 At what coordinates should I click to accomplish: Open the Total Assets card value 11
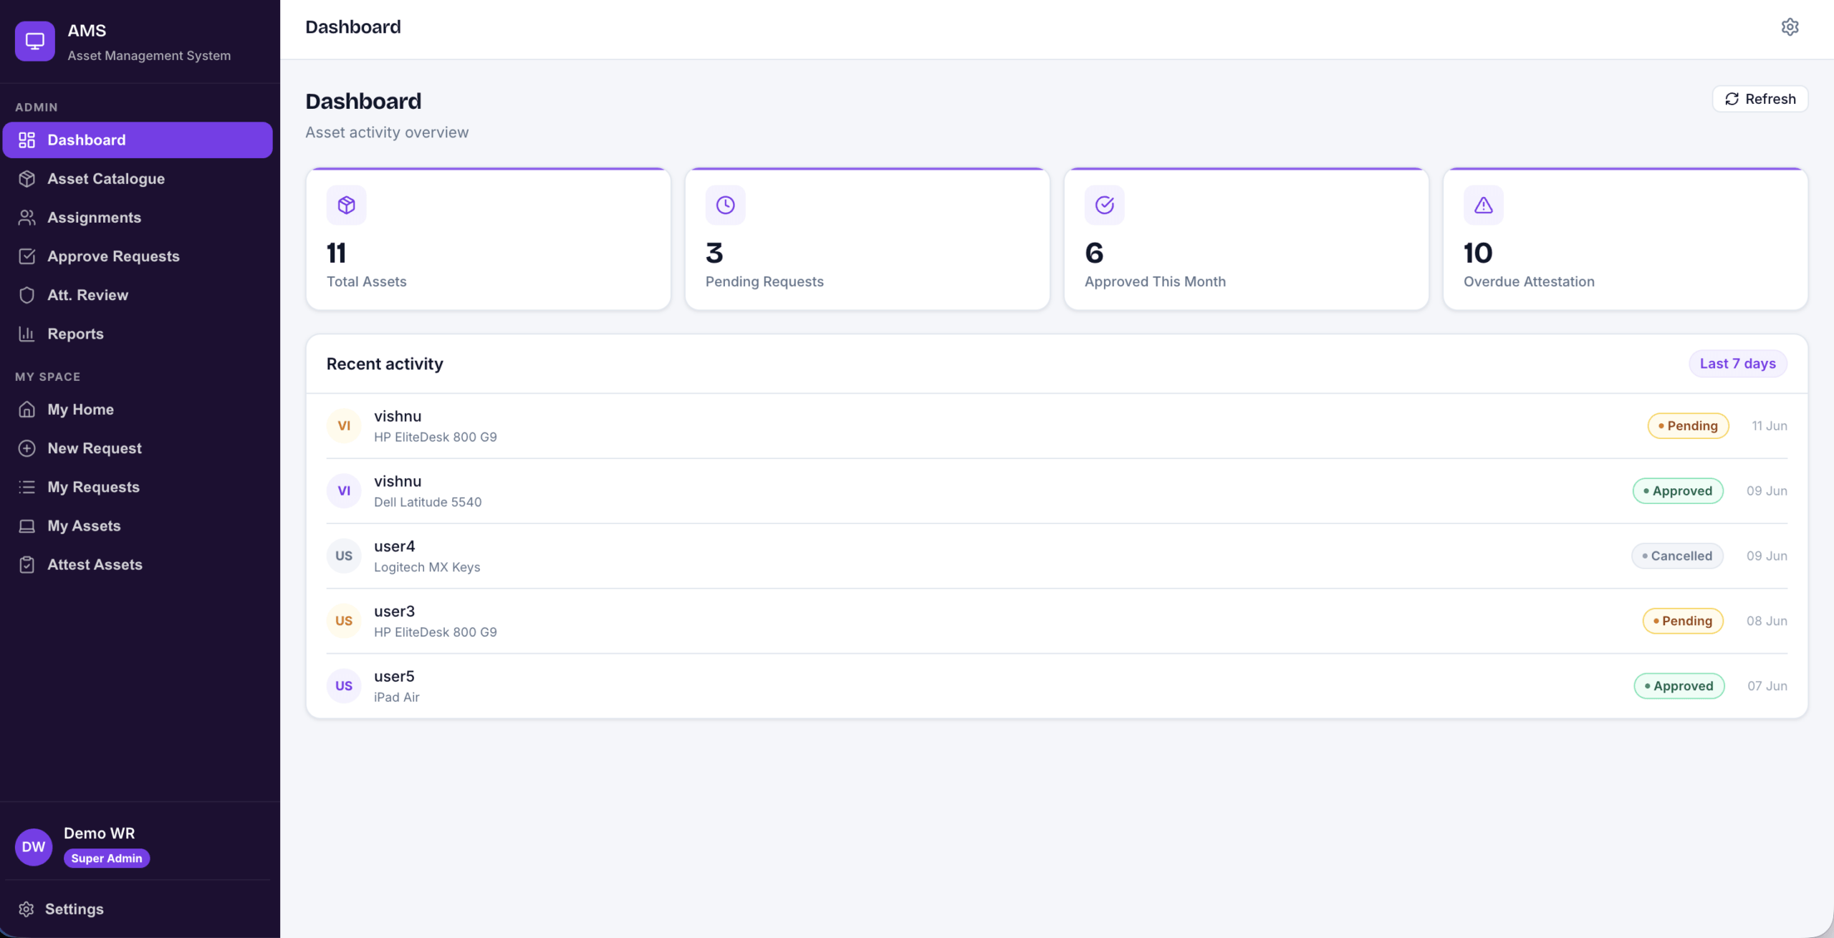(336, 253)
